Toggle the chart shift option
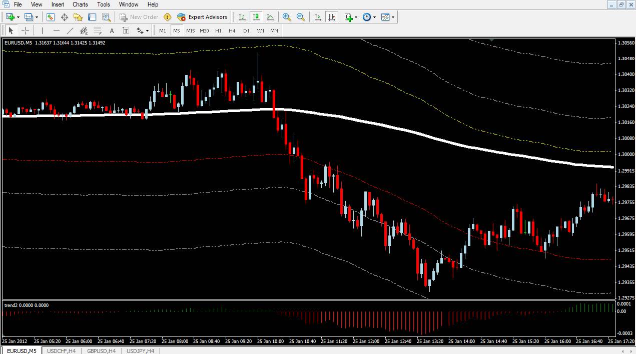Viewport: 636px width, 354px height. [x=332, y=16]
